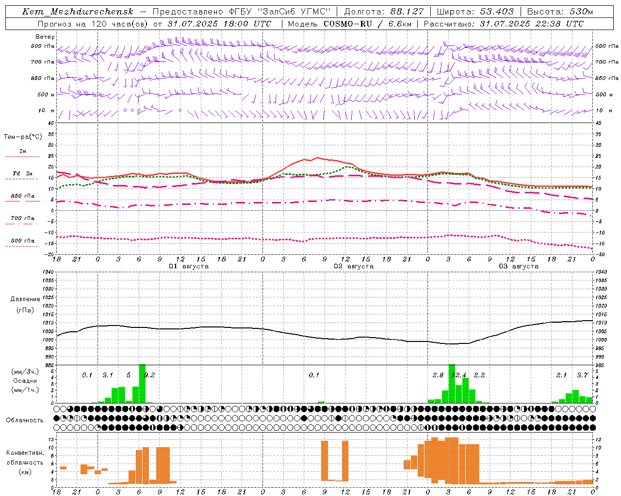Click the 'Конвективн.' convective cloud label
The height and width of the screenshot is (496, 621).
pos(25,453)
